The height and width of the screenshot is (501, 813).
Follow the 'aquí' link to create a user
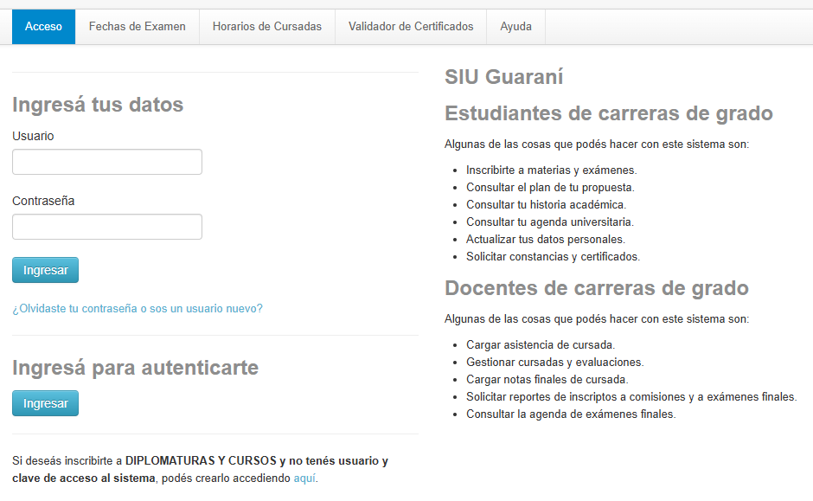pos(304,479)
